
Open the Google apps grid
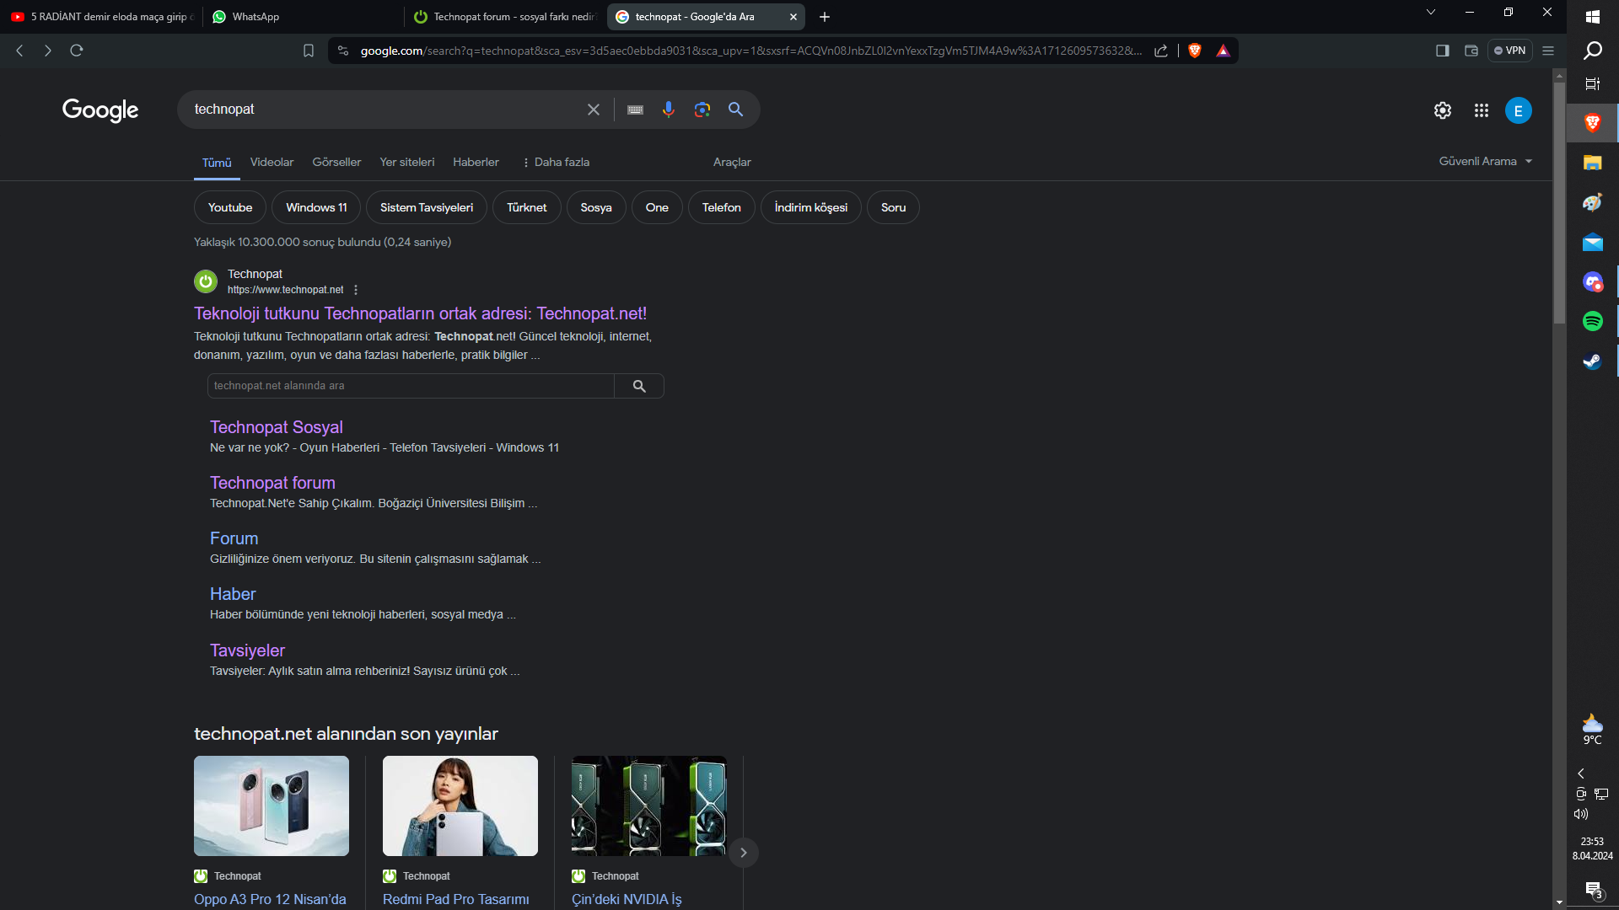[x=1481, y=110]
